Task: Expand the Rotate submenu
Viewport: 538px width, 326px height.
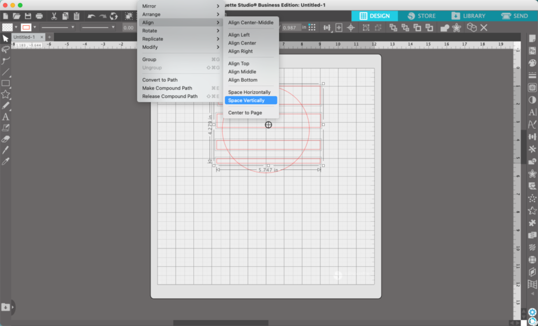Action: click(181, 31)
